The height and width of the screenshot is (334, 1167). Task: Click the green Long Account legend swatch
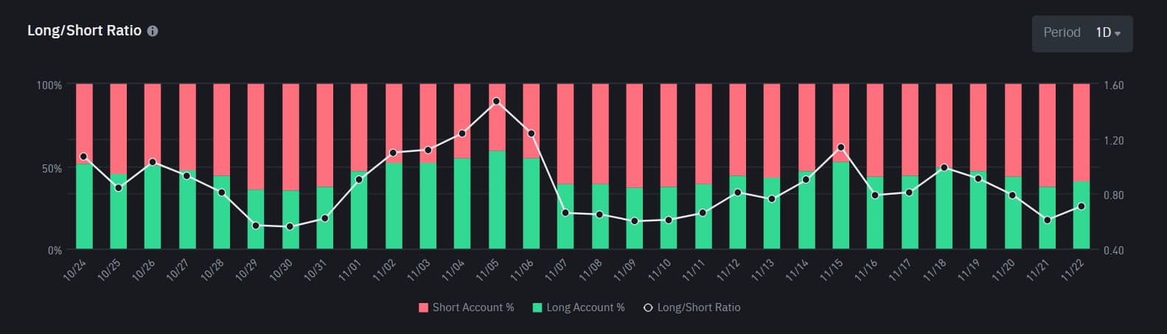537,307
